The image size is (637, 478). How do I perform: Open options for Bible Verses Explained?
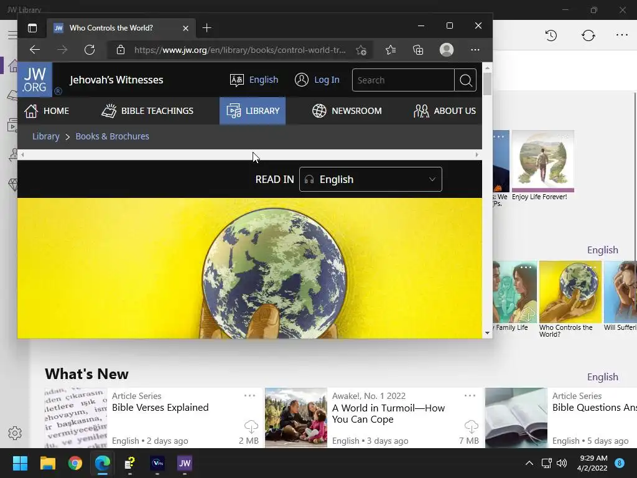point(249,395)
